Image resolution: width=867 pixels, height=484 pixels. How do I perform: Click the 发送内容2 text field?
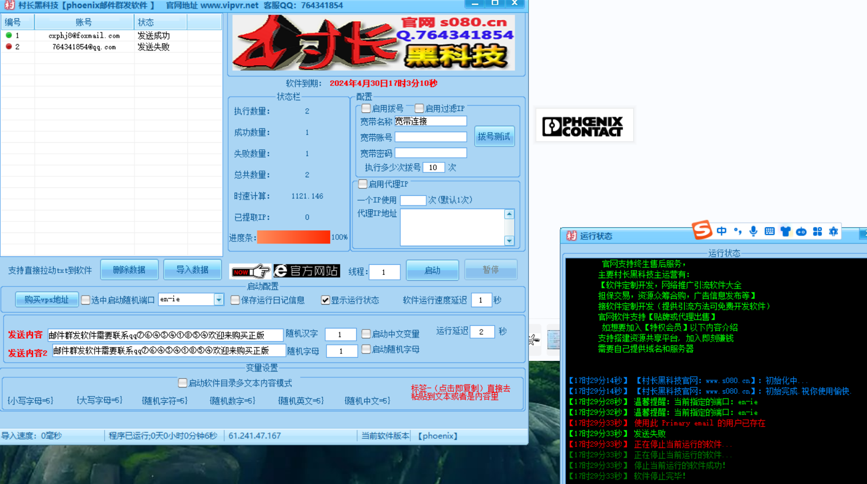[168, 350]
